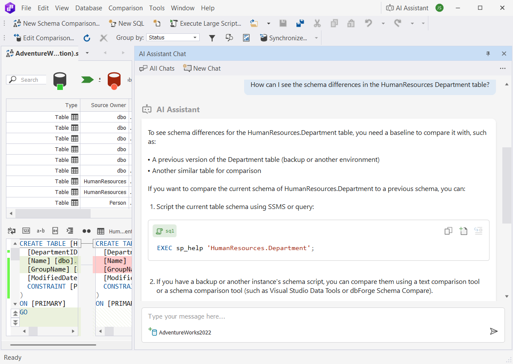This screenshot has width=513, height=364.
Task: Open the Database menu
Action: point(88,8)
